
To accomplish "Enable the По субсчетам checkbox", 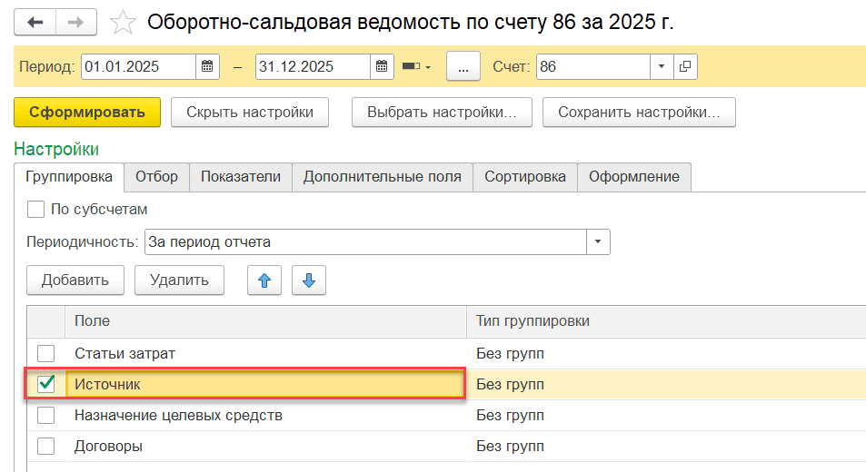I will pyautogui.click(x=36, y=210).
